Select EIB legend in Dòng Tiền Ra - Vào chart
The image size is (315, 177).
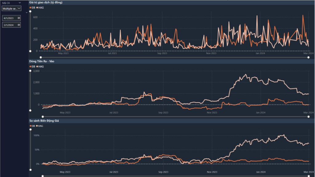click(30, 66)
